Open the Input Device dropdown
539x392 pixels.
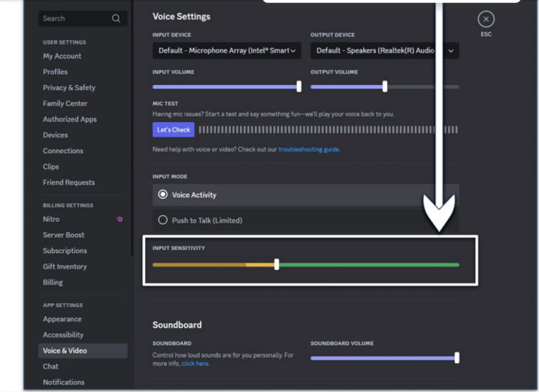(x=227, y=51)
